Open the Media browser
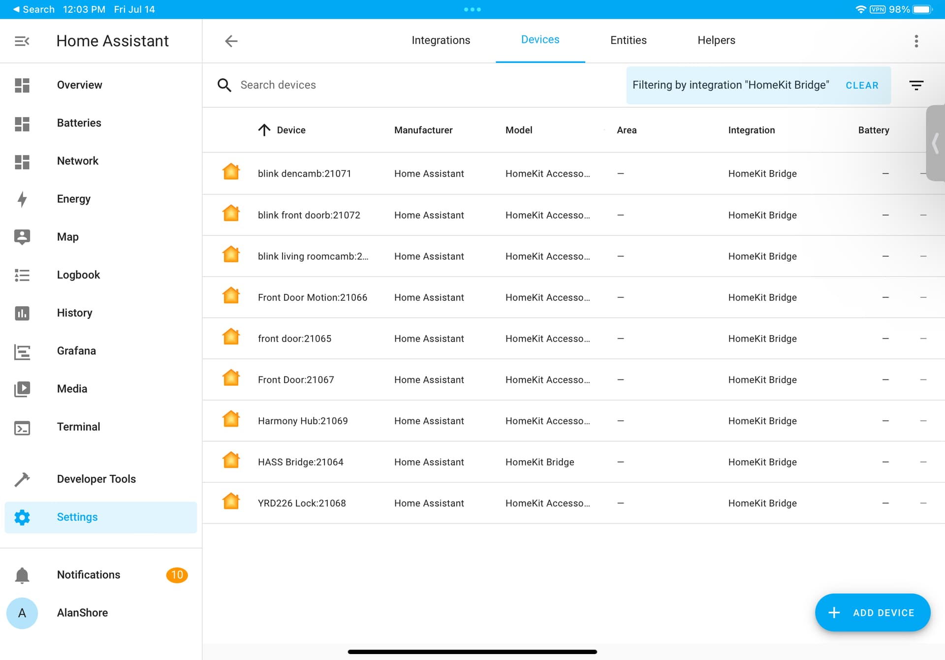Image resolution: width=945 pixels, height=660 pixels. 72,388
